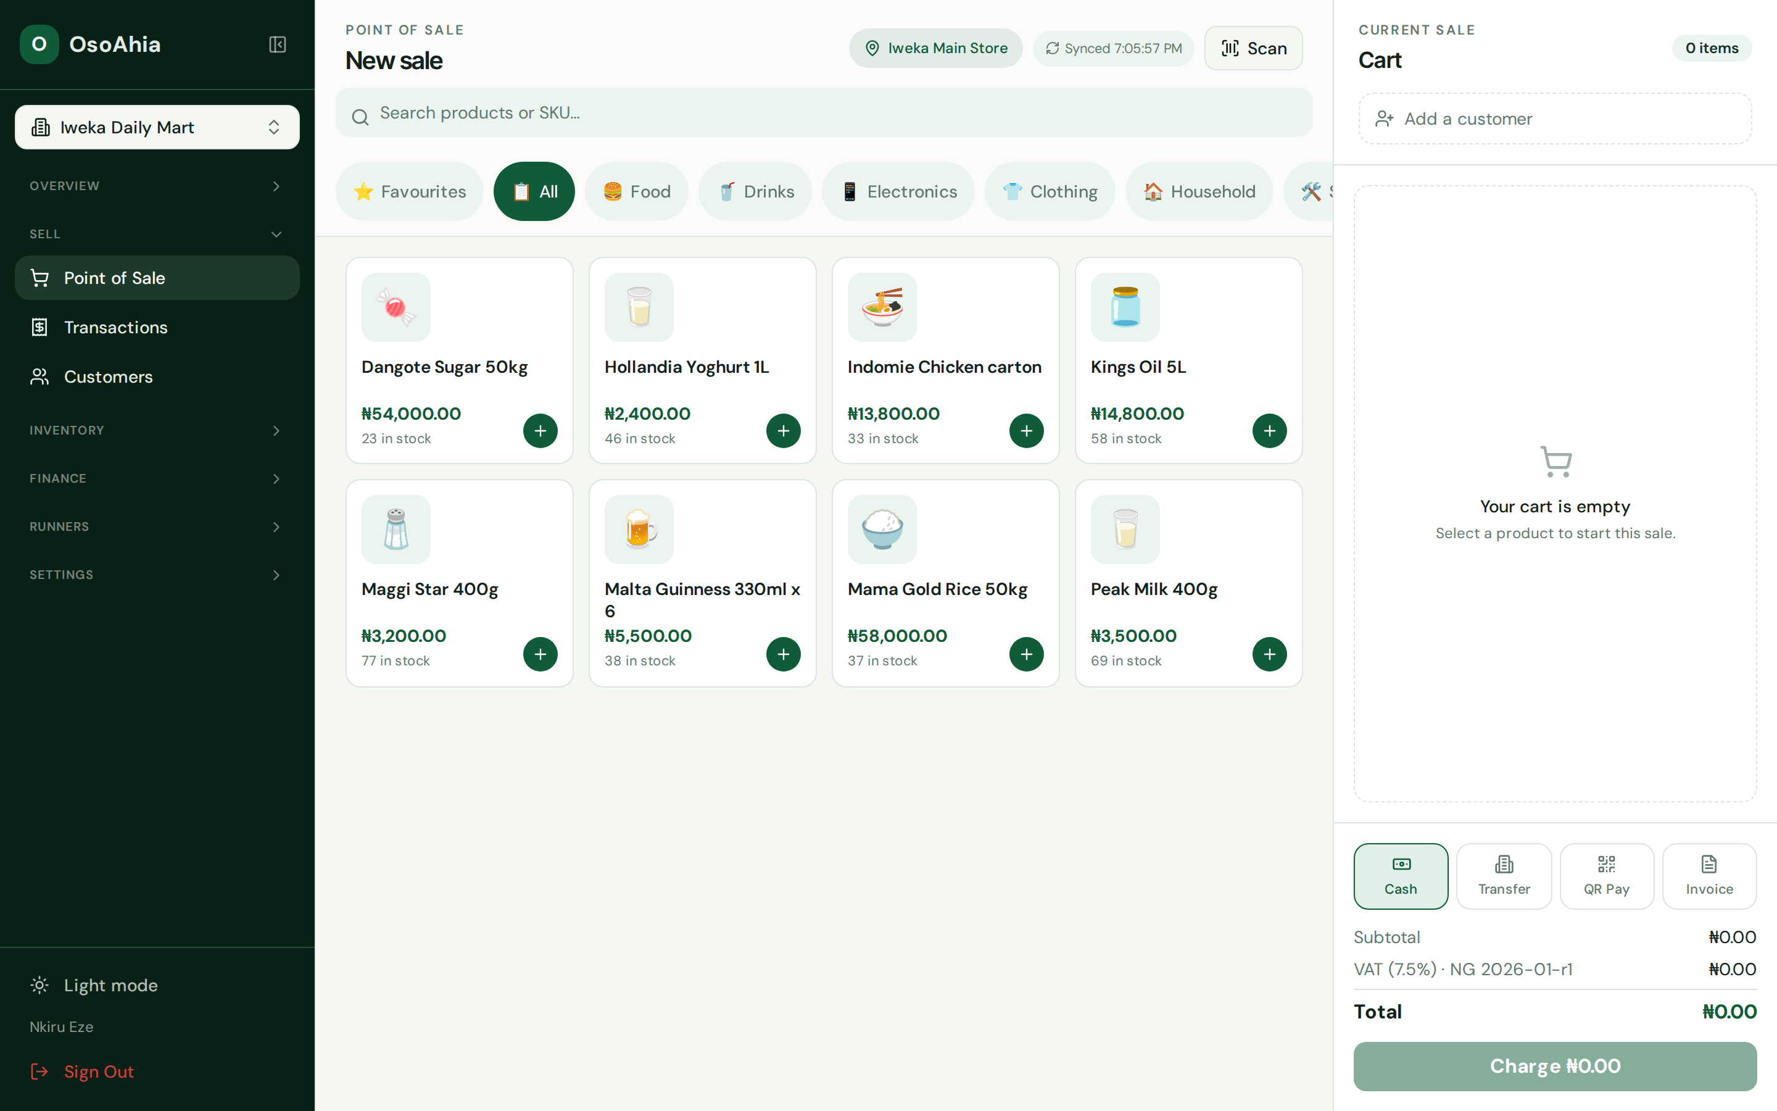The image size is (1777, 1111).
Task: Click the Synced 7:05:57 PM status
Action: click(x=1113, y=49)
